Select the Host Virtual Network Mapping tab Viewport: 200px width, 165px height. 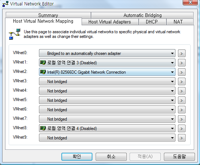pyautogui.click(x=43, y=21)
